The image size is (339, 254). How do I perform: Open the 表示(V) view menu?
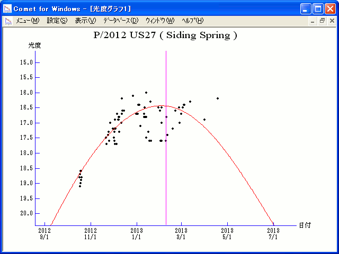click(85, 21)
